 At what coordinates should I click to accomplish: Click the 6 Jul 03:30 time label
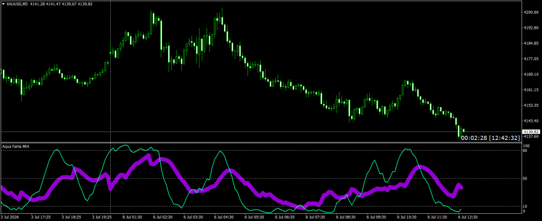(x=193, y=217)
